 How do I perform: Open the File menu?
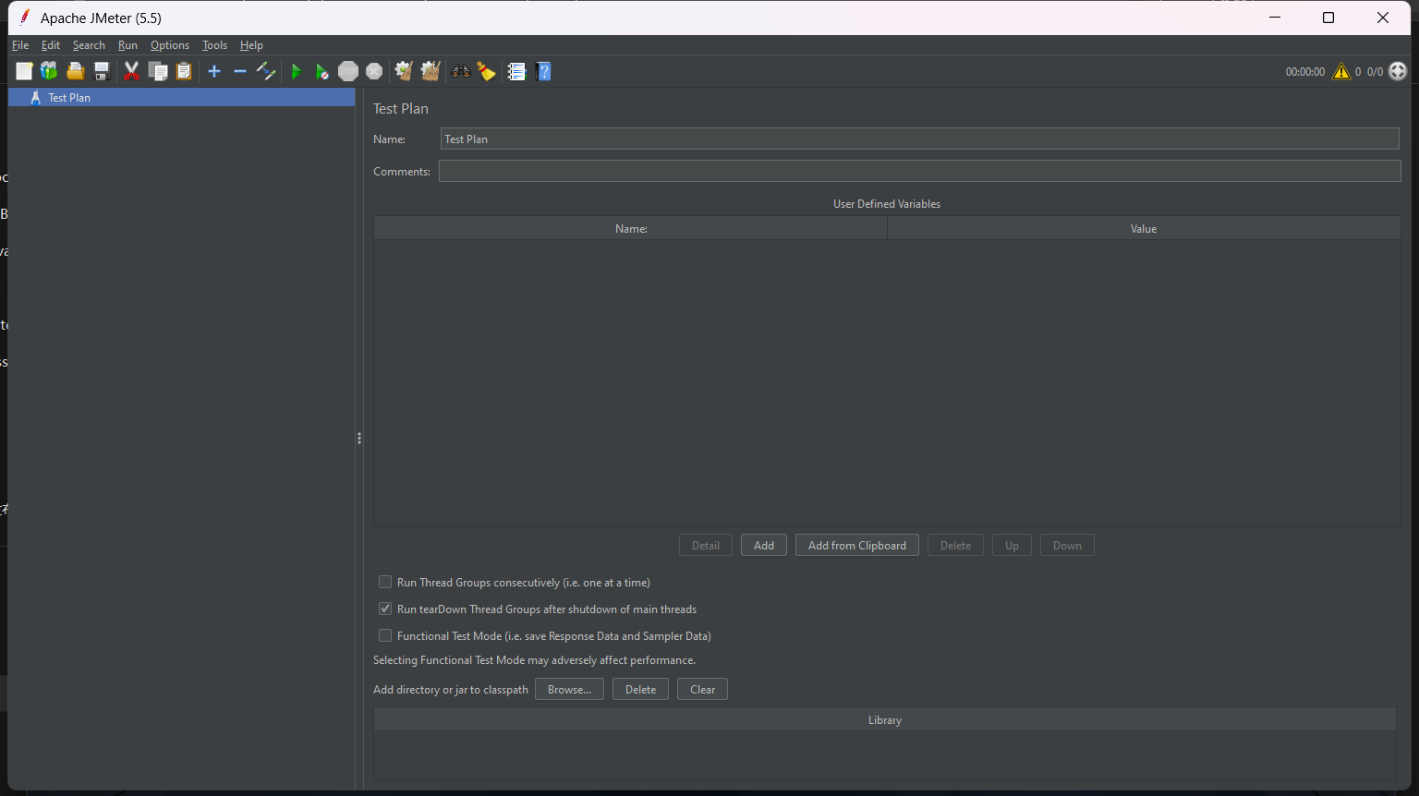[x=20, y=45]
